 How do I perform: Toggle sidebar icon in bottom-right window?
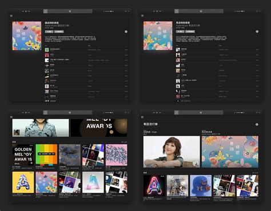click(142, 117)
